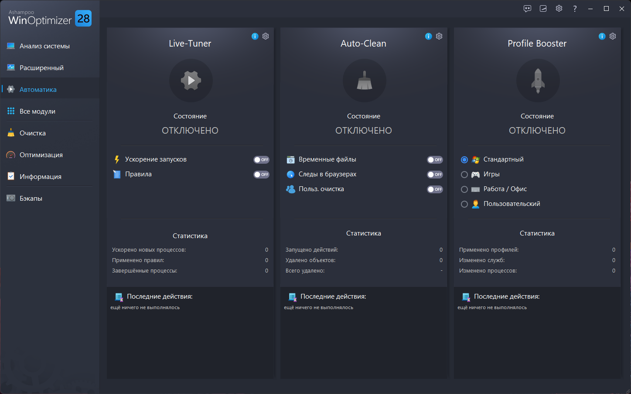Click the Auto-Clean broom icon

tap(365, 81)
